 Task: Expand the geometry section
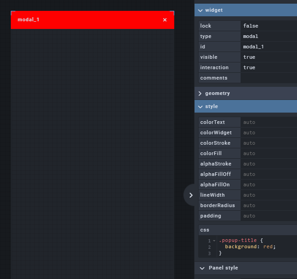click(x=246, y=94)
